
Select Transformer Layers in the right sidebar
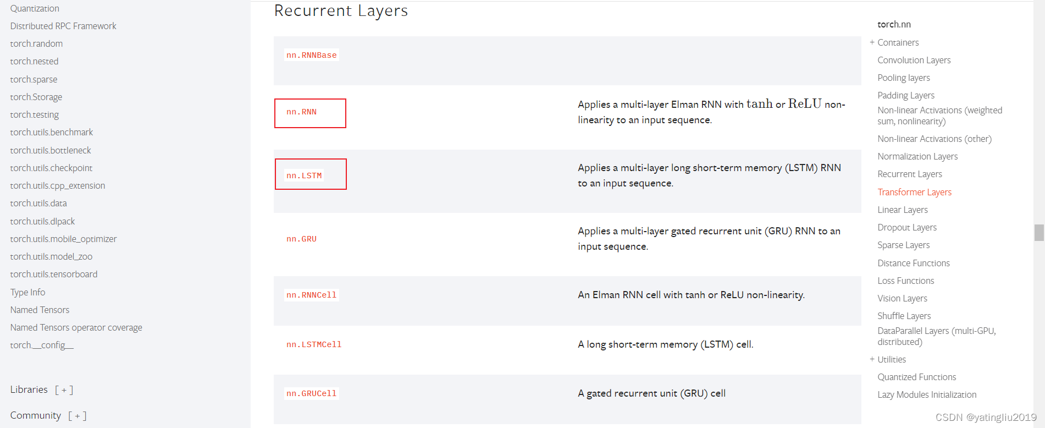tap(914, 191)
